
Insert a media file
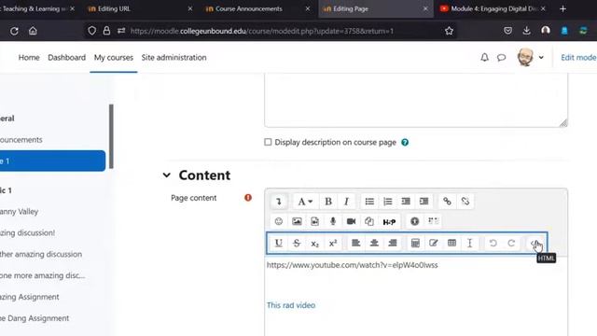click(315, 221)
